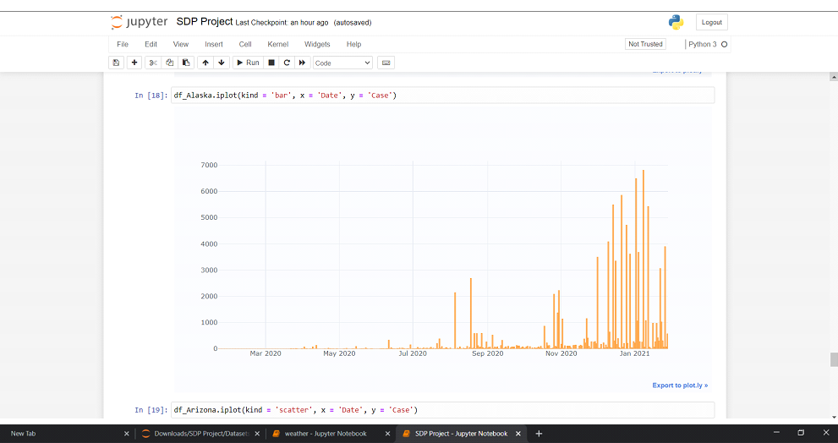Copy selected cells icon
The image size is (838, 443).
coord(169,63)
